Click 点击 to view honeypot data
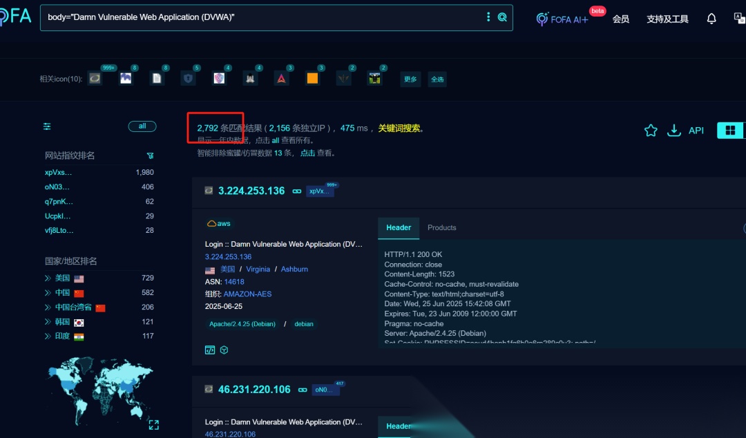This screenshot has height=438, width=746. [307, 153]
